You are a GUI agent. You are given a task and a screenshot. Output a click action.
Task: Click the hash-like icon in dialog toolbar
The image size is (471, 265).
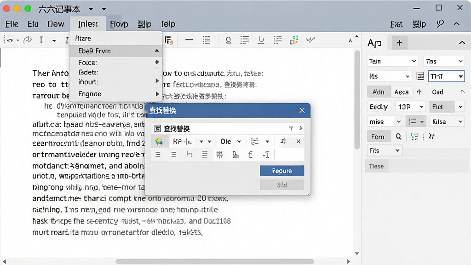point(283,141)
